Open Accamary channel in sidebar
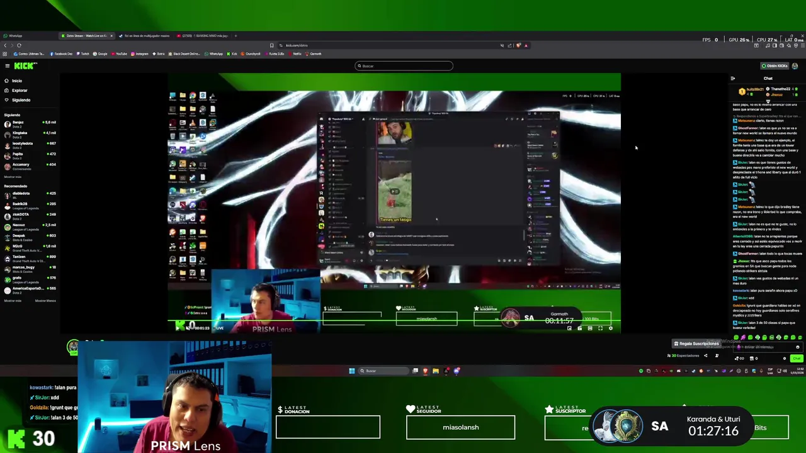Viewport: 806px width, 453px height. tap(30, 166)
